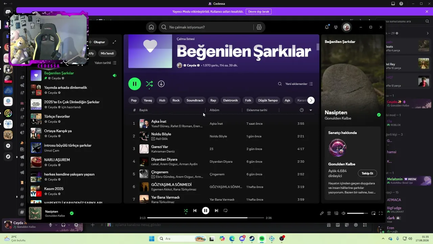
Task: Click the Oluştur button in library
Action: coord(97,42)
